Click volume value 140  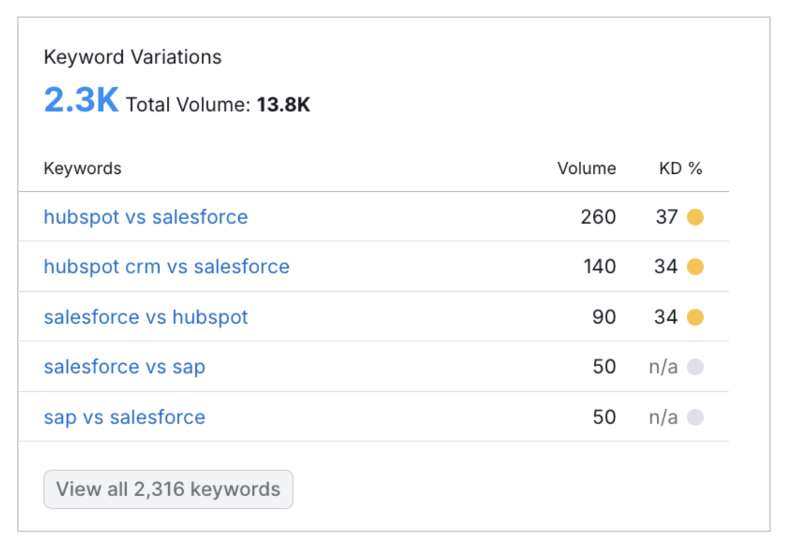599,267
